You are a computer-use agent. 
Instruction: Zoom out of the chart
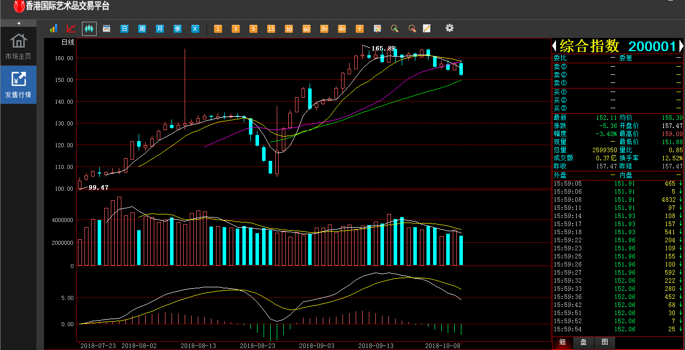(x=412, y=28)
